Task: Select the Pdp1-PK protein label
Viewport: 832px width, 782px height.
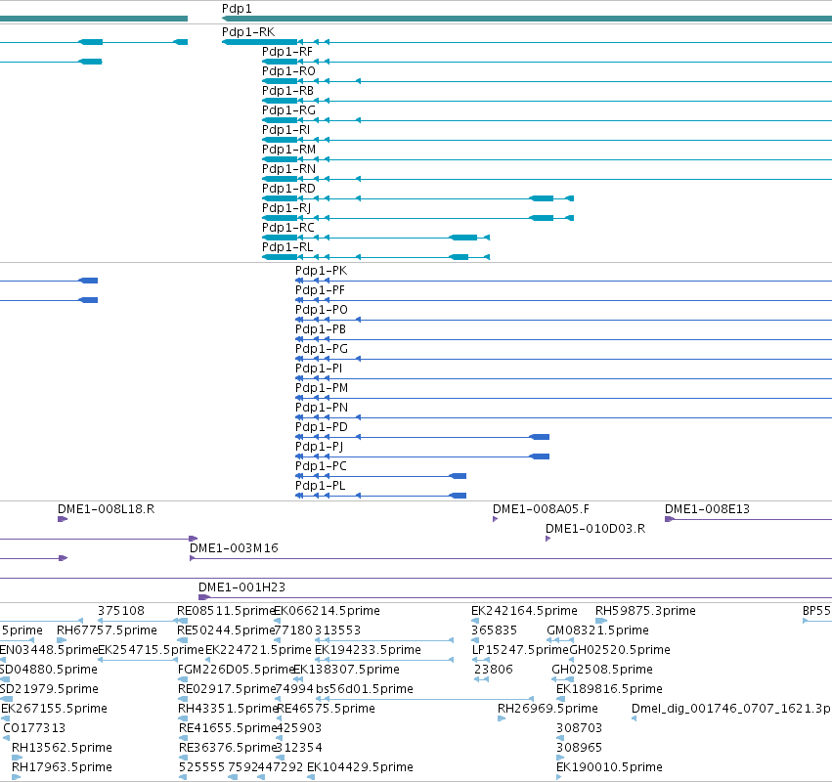Action: [321, 271]
